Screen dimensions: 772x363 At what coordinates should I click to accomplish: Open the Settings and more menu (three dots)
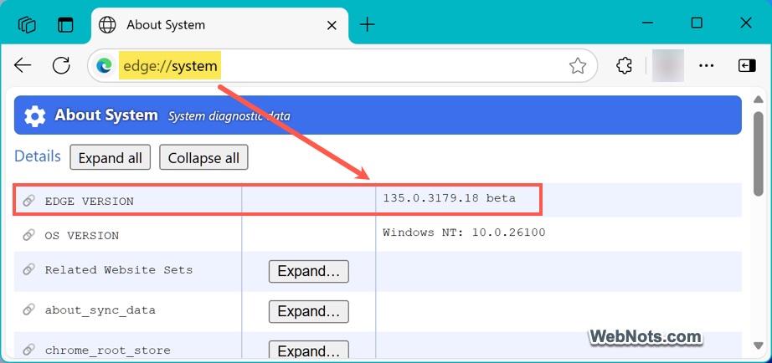pyautogui.click(x=707, y=65)
